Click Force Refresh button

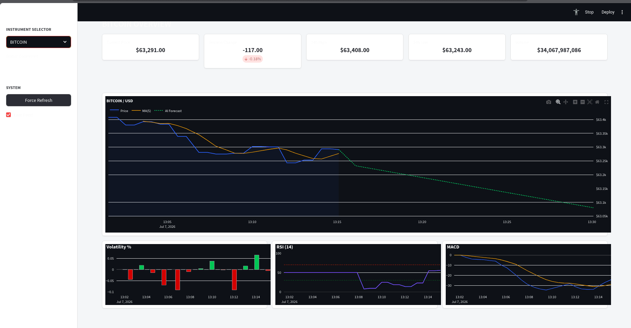(x=39, y=100)
